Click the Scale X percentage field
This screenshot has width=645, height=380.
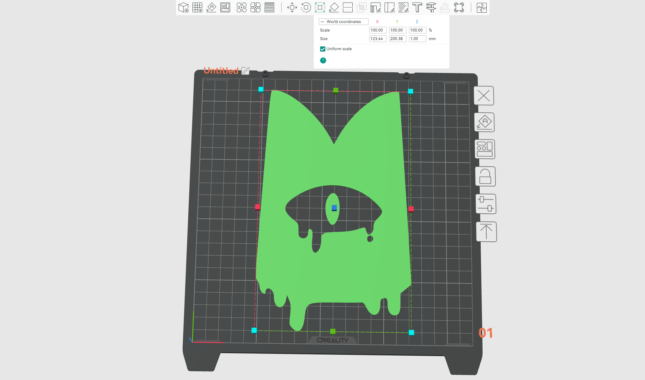378,30
